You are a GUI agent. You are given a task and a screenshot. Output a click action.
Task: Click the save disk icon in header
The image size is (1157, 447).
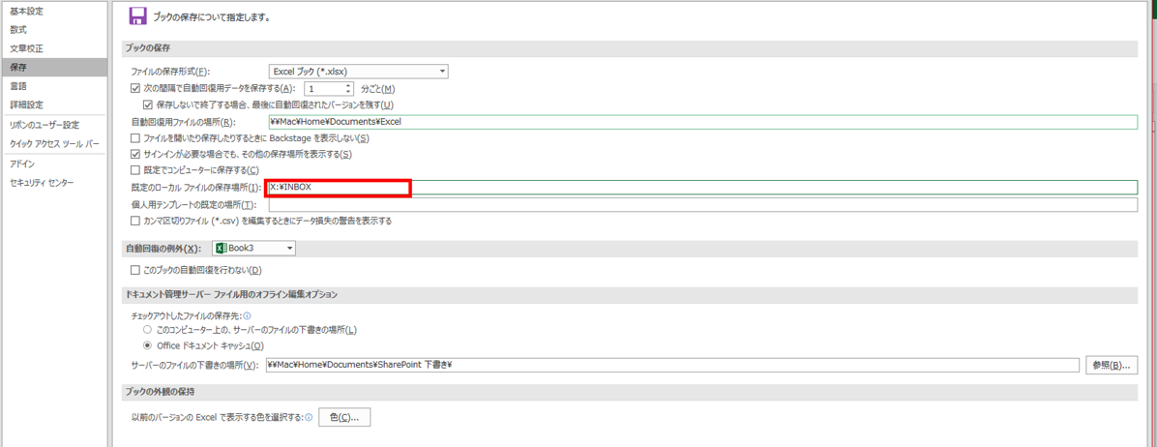[136, 15]
